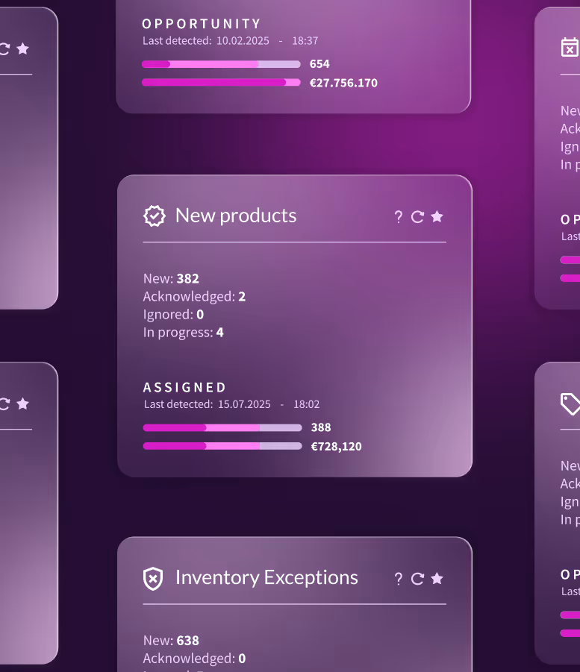Click the OPPORTUNITY heading in the top card
Image resolution: width=580 pixels, height=672 pixels.
pos(202,24)
